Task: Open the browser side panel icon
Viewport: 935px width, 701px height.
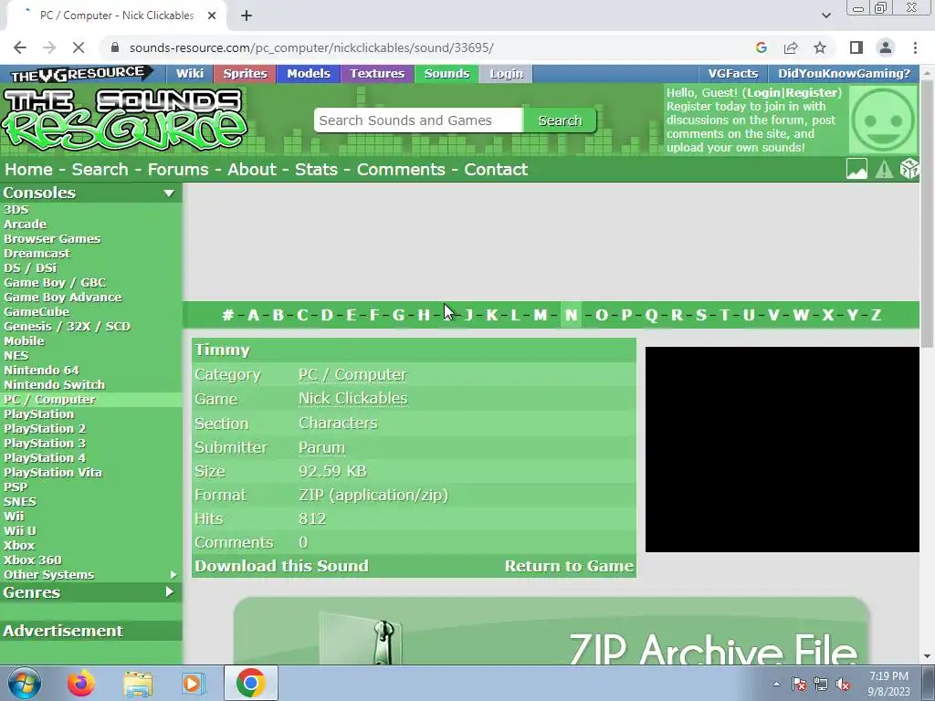Action: click(856, 47)
